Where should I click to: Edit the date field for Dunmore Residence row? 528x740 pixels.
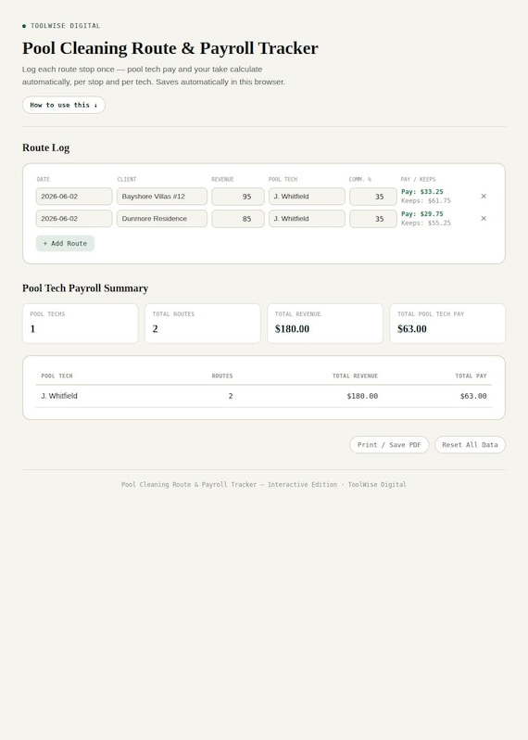click(74, 219)
